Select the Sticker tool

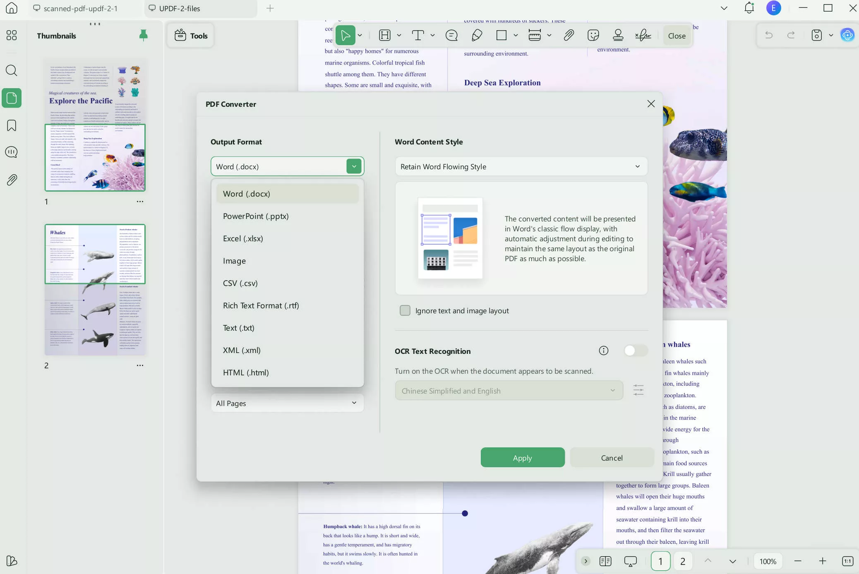tap(593, 36)
